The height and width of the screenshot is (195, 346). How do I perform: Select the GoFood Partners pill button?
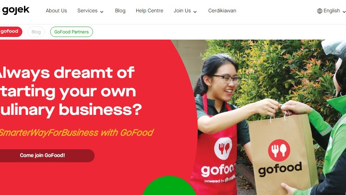coord(72,32)
